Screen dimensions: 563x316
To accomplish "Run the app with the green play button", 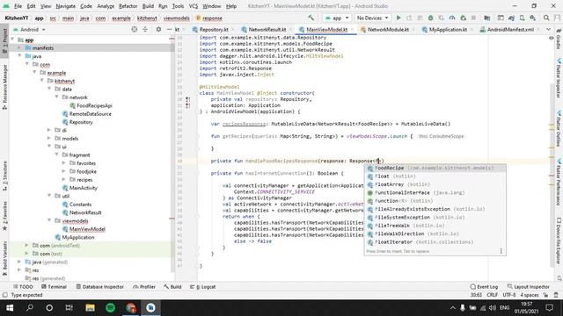I will point(398,18).
